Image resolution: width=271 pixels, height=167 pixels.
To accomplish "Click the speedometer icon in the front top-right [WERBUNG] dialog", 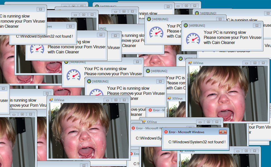I will point(193,38).
